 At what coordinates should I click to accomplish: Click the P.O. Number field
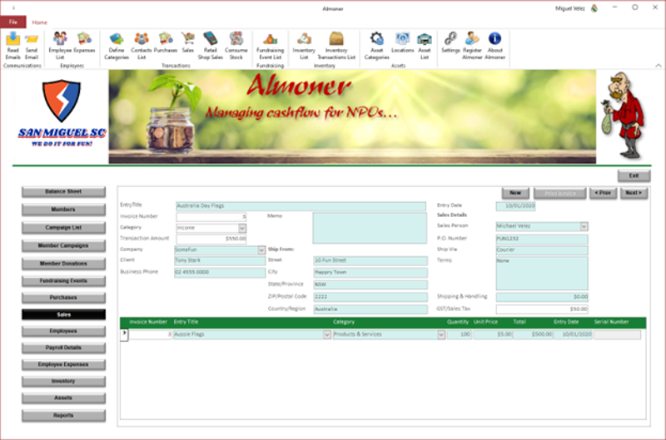point(542,240)
